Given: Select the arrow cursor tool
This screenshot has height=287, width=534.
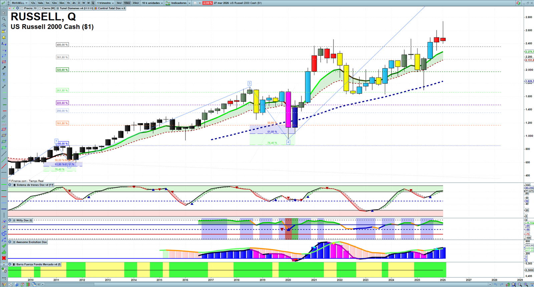Looking at the screenshot, I should click(x=4, y=13).
